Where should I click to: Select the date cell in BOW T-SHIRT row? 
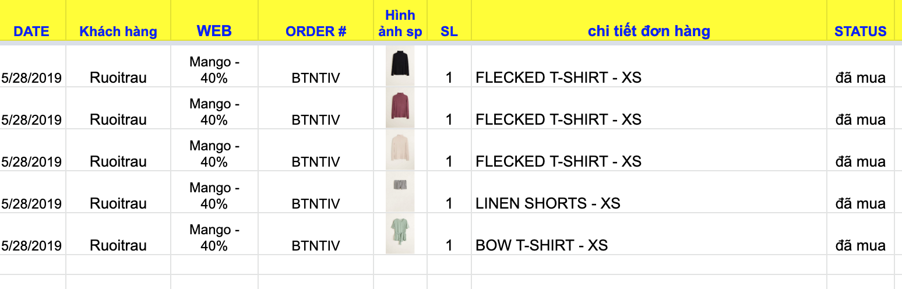tap(31, 245)
